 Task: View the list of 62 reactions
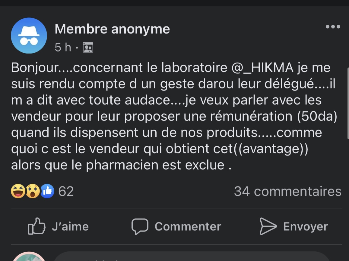(66, 191)
